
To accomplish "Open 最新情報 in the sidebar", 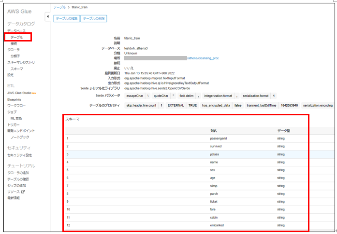I will click(14, 198).
